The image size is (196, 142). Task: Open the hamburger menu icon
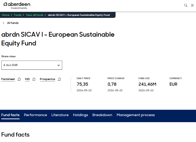(x=192, y=5)
